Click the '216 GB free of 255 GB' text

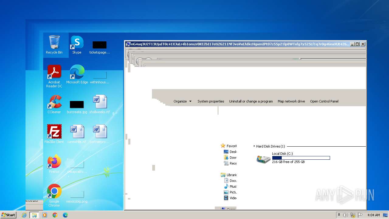click(288, 162)
